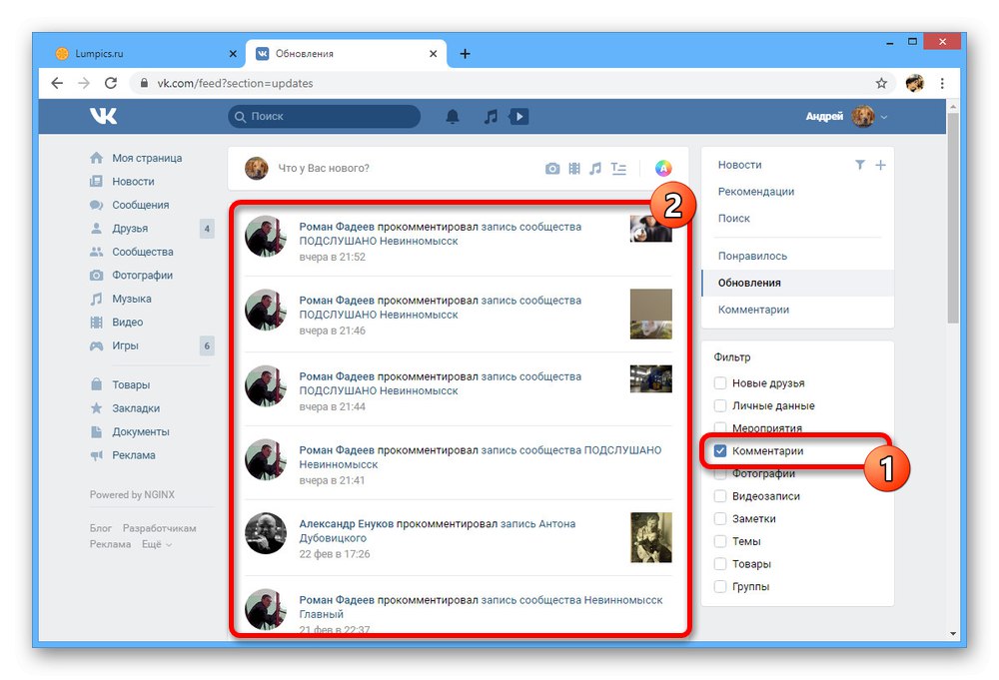Select Поиск in the right panel
Screen dimensions: 999x680
(734, 219)
